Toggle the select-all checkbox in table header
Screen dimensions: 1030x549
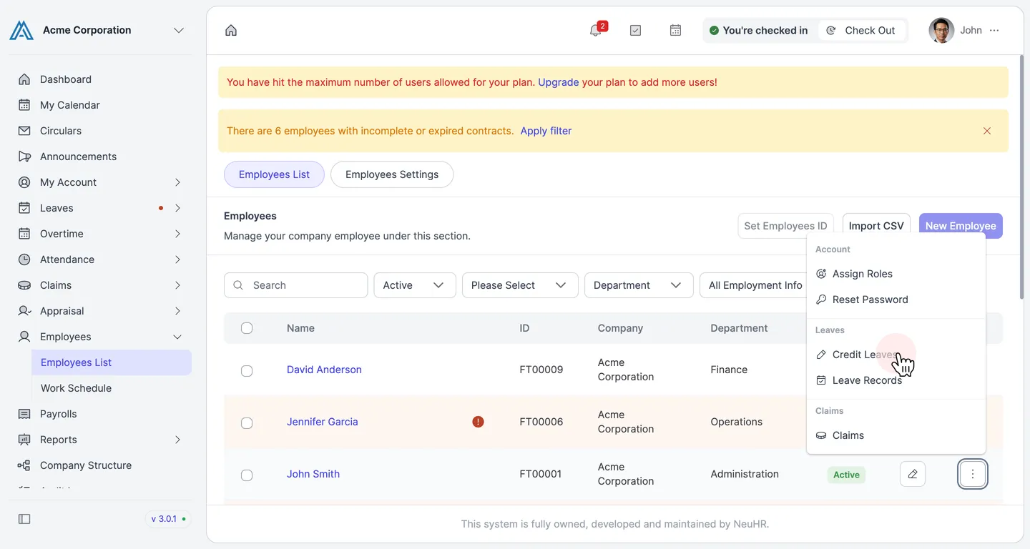pyautogui.click(x=247, y=328)
